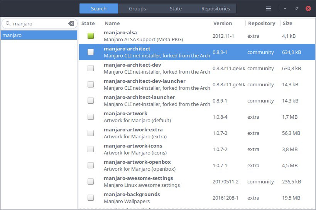Sort by Size column header
316x210 pixels.
(297, 24)
